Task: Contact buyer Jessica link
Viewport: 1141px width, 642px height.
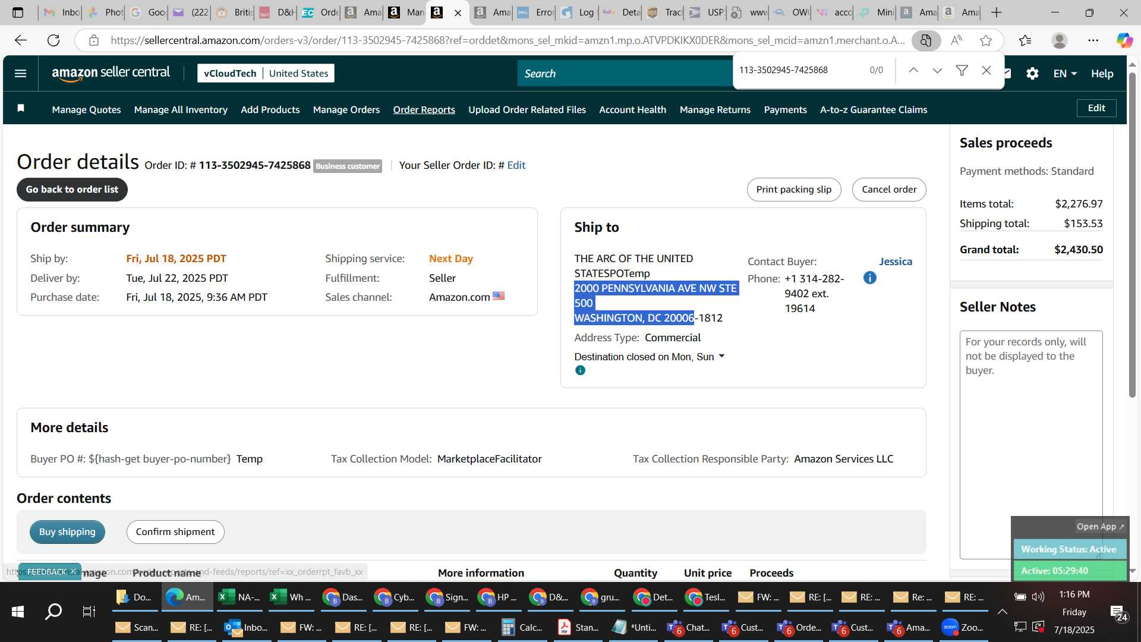Action: click(895, 262)
